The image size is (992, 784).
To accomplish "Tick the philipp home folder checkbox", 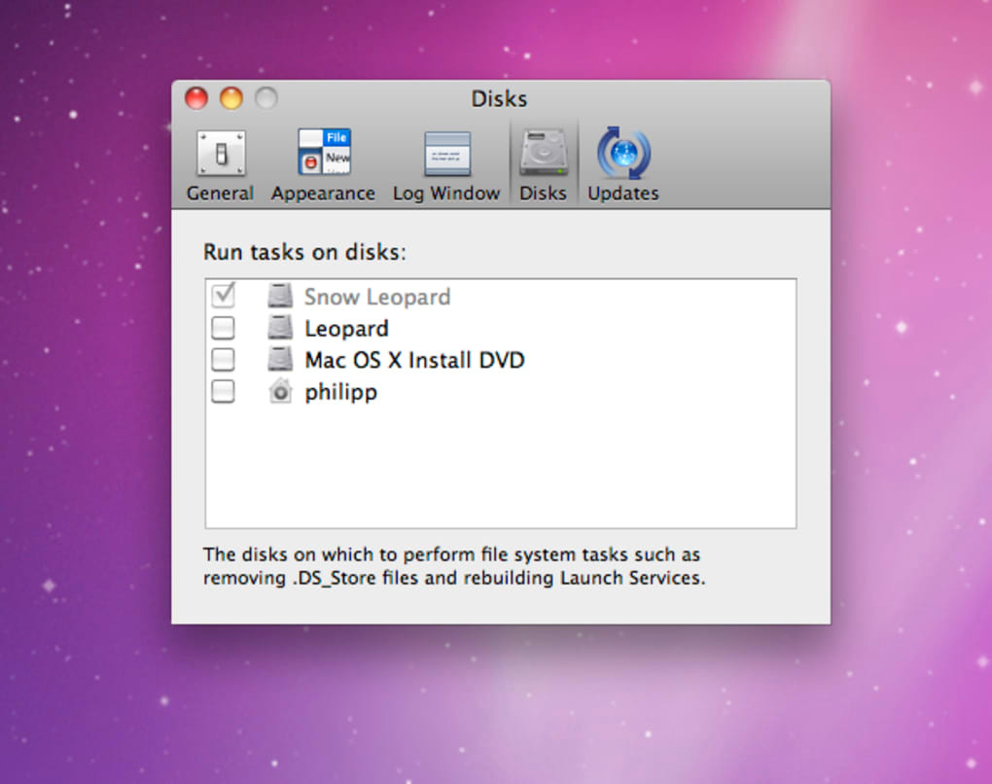I will [x=223, y=391].
